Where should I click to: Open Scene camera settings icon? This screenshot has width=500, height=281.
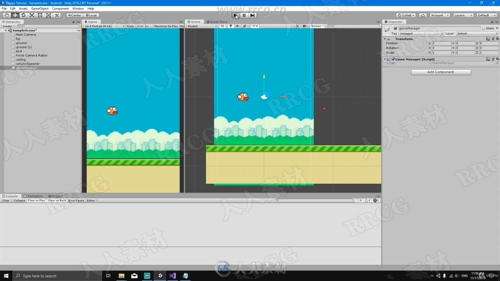click(x=305, y=26)
